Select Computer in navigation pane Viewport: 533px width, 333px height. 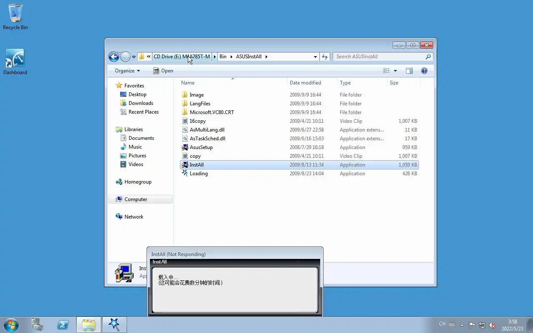click(x=141, y=199)
